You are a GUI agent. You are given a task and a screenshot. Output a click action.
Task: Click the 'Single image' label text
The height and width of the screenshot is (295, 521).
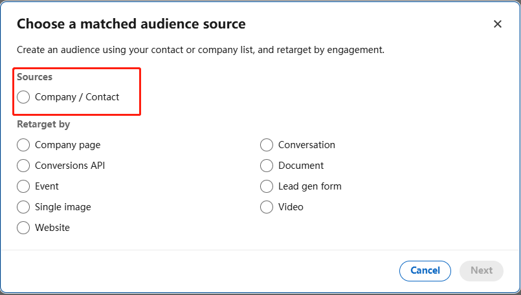pyautogui.click(x=63, y=207)
